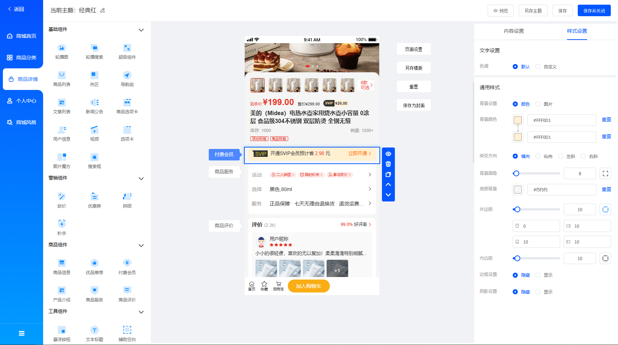Select the 优惠券 coupon component
Screen dimensions: 618x345
click(x=94, y=201)
